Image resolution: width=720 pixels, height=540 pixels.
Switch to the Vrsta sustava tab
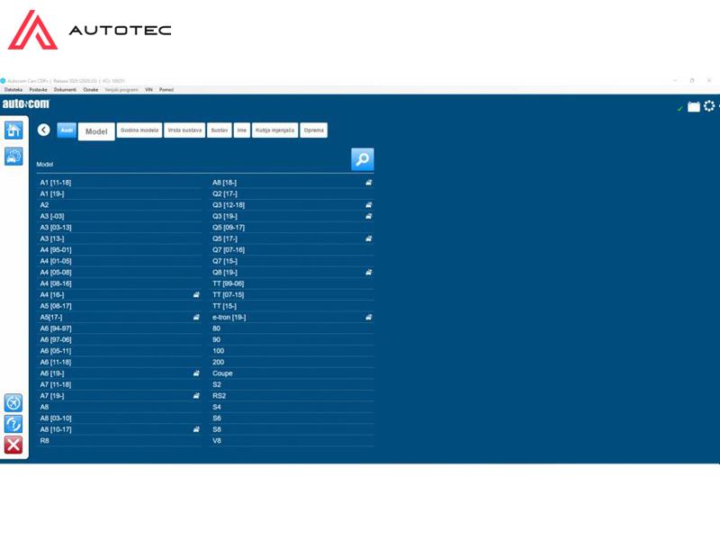tap(184, 130)
